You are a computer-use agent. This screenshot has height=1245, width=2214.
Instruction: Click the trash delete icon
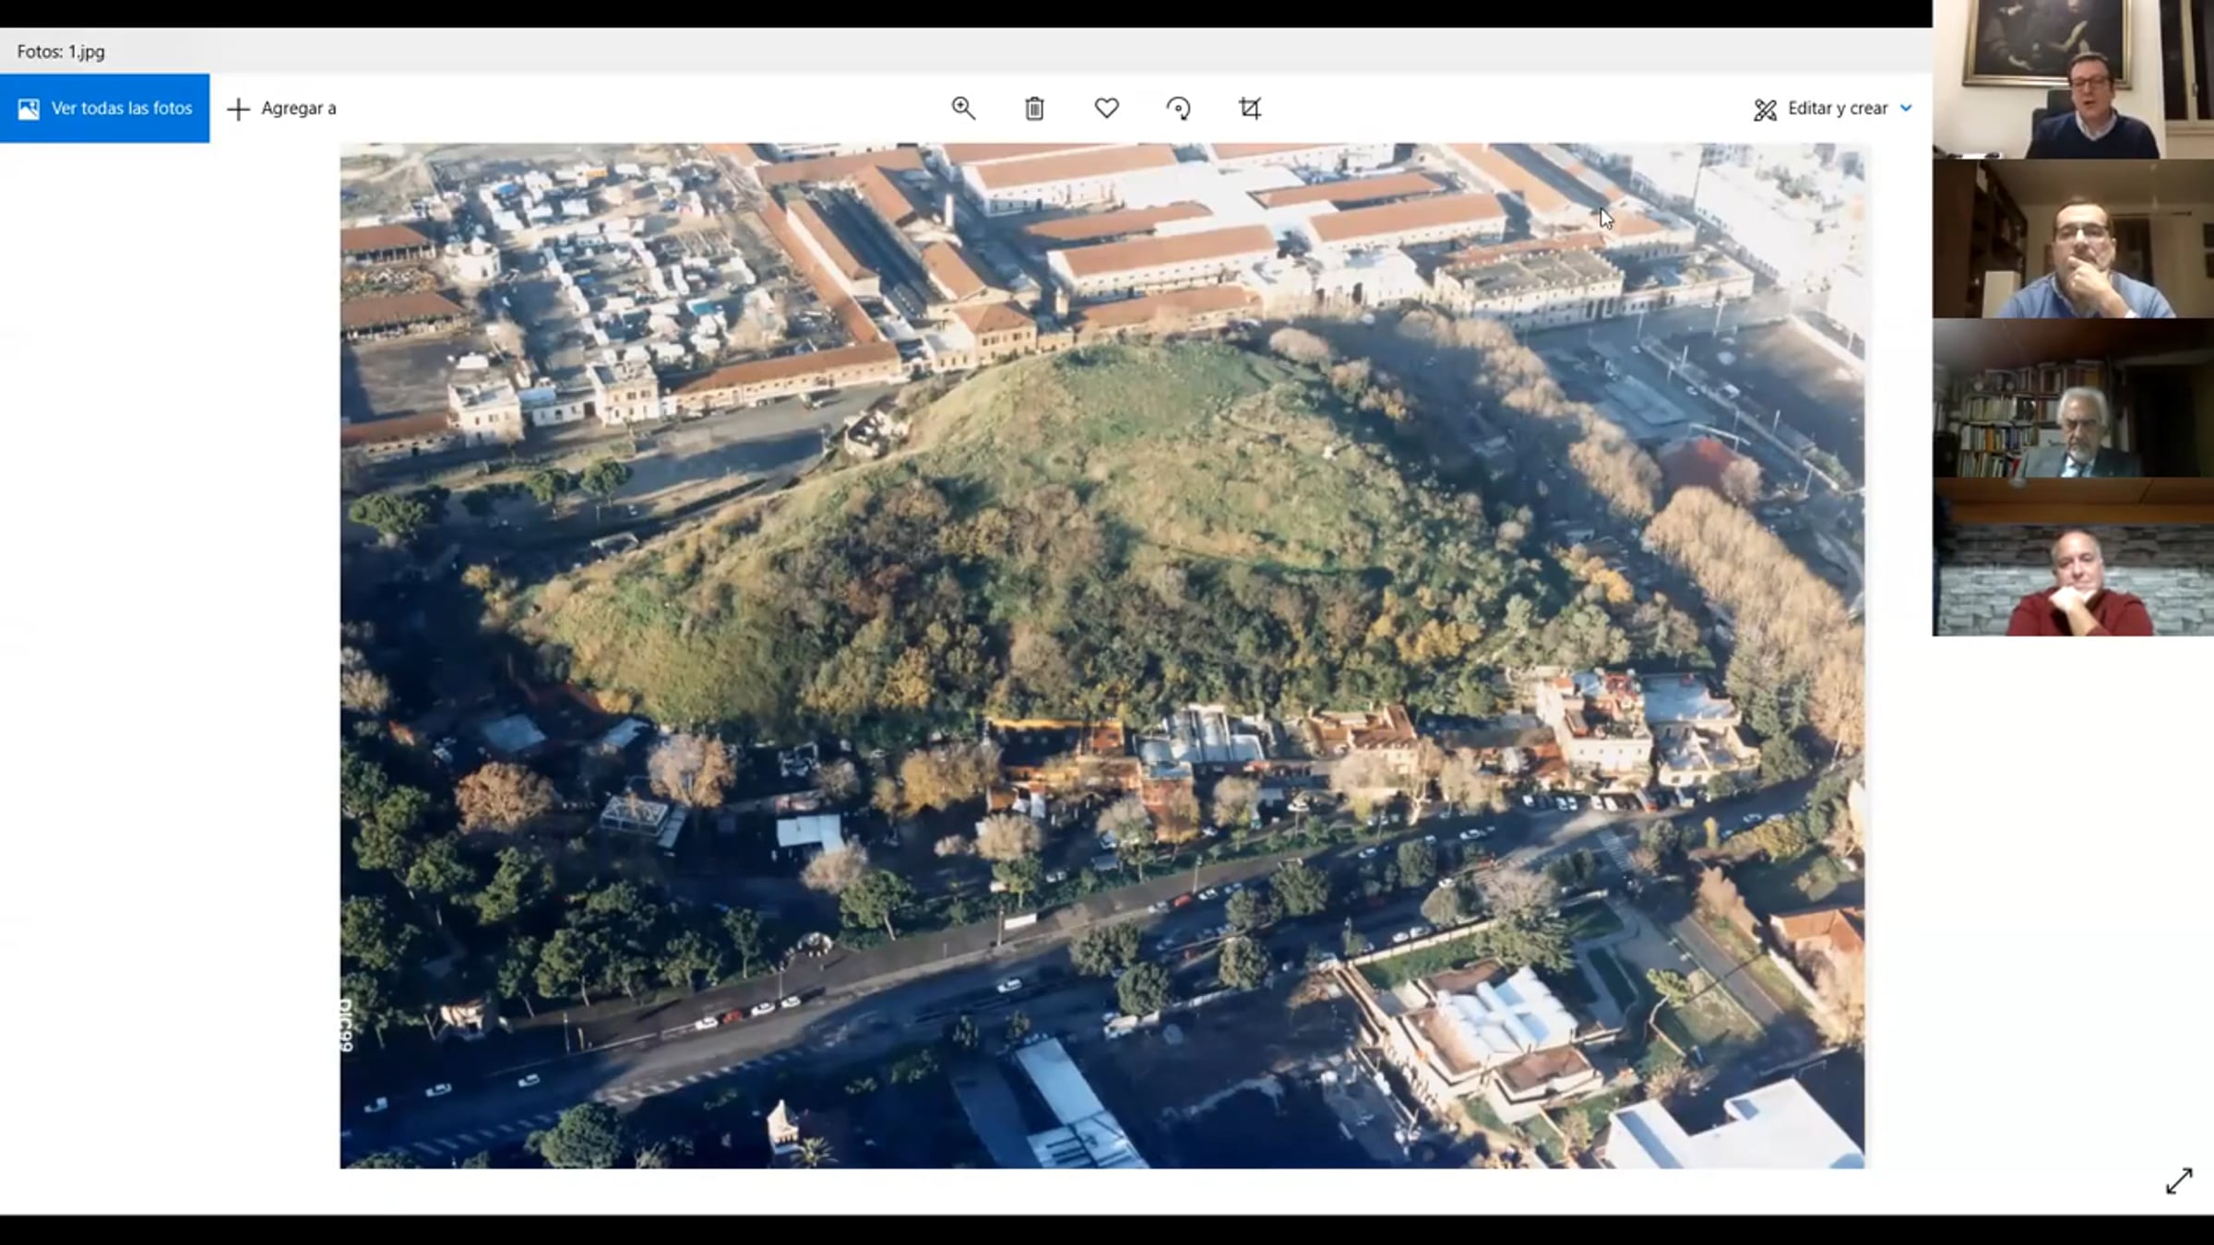click(x=1034, y=109)
